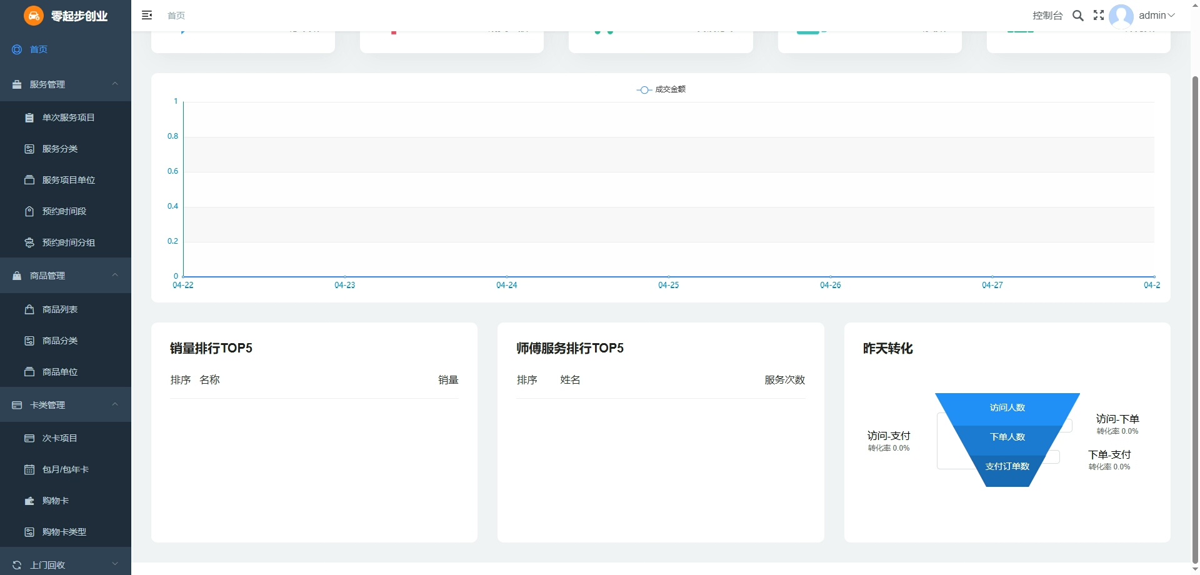Click the 零起步创业 logo icon
1200x575 pixels.
point(34,16)
